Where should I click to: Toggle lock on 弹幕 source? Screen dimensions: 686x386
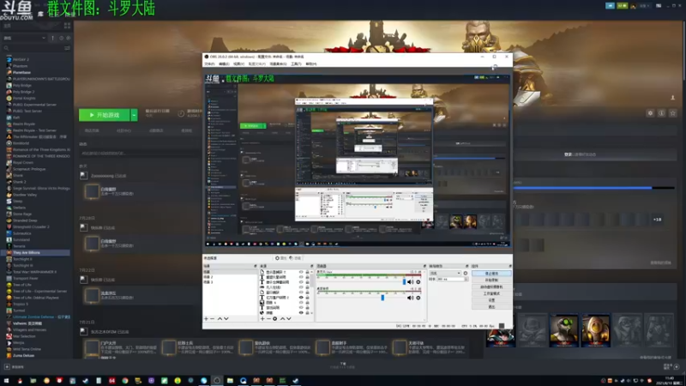coord(307,312)
